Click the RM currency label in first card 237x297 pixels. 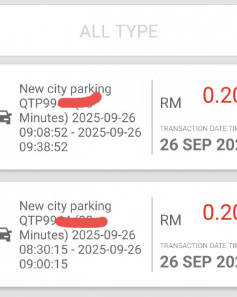(171, 103)
